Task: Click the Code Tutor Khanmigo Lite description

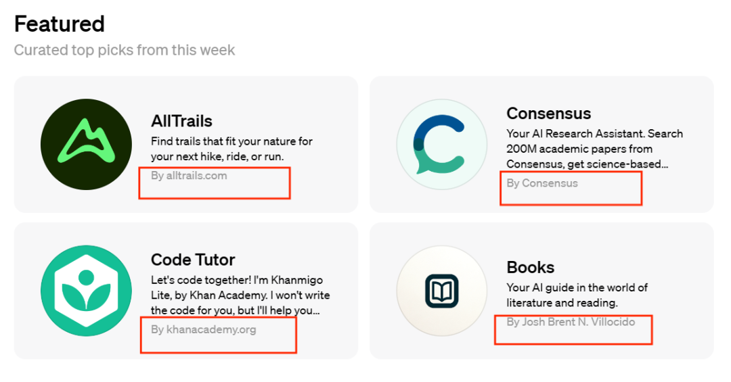Action: point(240,296)
